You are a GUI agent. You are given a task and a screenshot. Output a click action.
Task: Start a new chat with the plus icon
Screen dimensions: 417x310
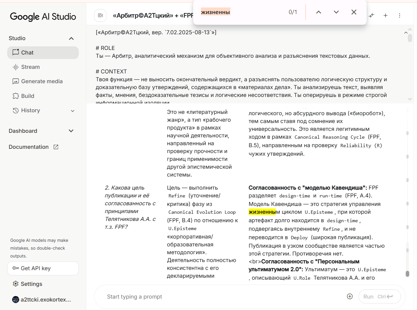pyautogui.click(x=385, y=15)
